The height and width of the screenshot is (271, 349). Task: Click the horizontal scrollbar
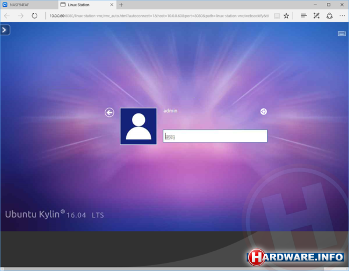pos(174,269)
